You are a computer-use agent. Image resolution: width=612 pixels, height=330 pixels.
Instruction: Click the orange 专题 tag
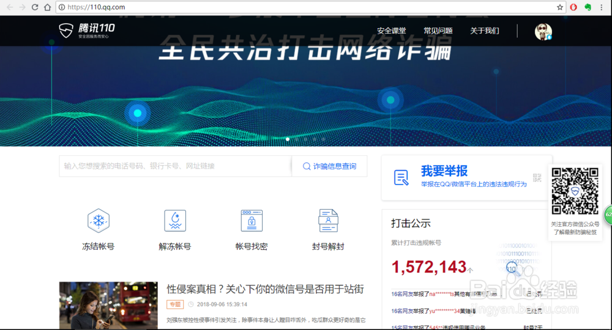coord(175,304)
